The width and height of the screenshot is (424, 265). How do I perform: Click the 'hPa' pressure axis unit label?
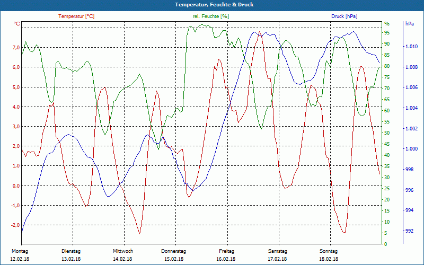click(x=409, y=24)
